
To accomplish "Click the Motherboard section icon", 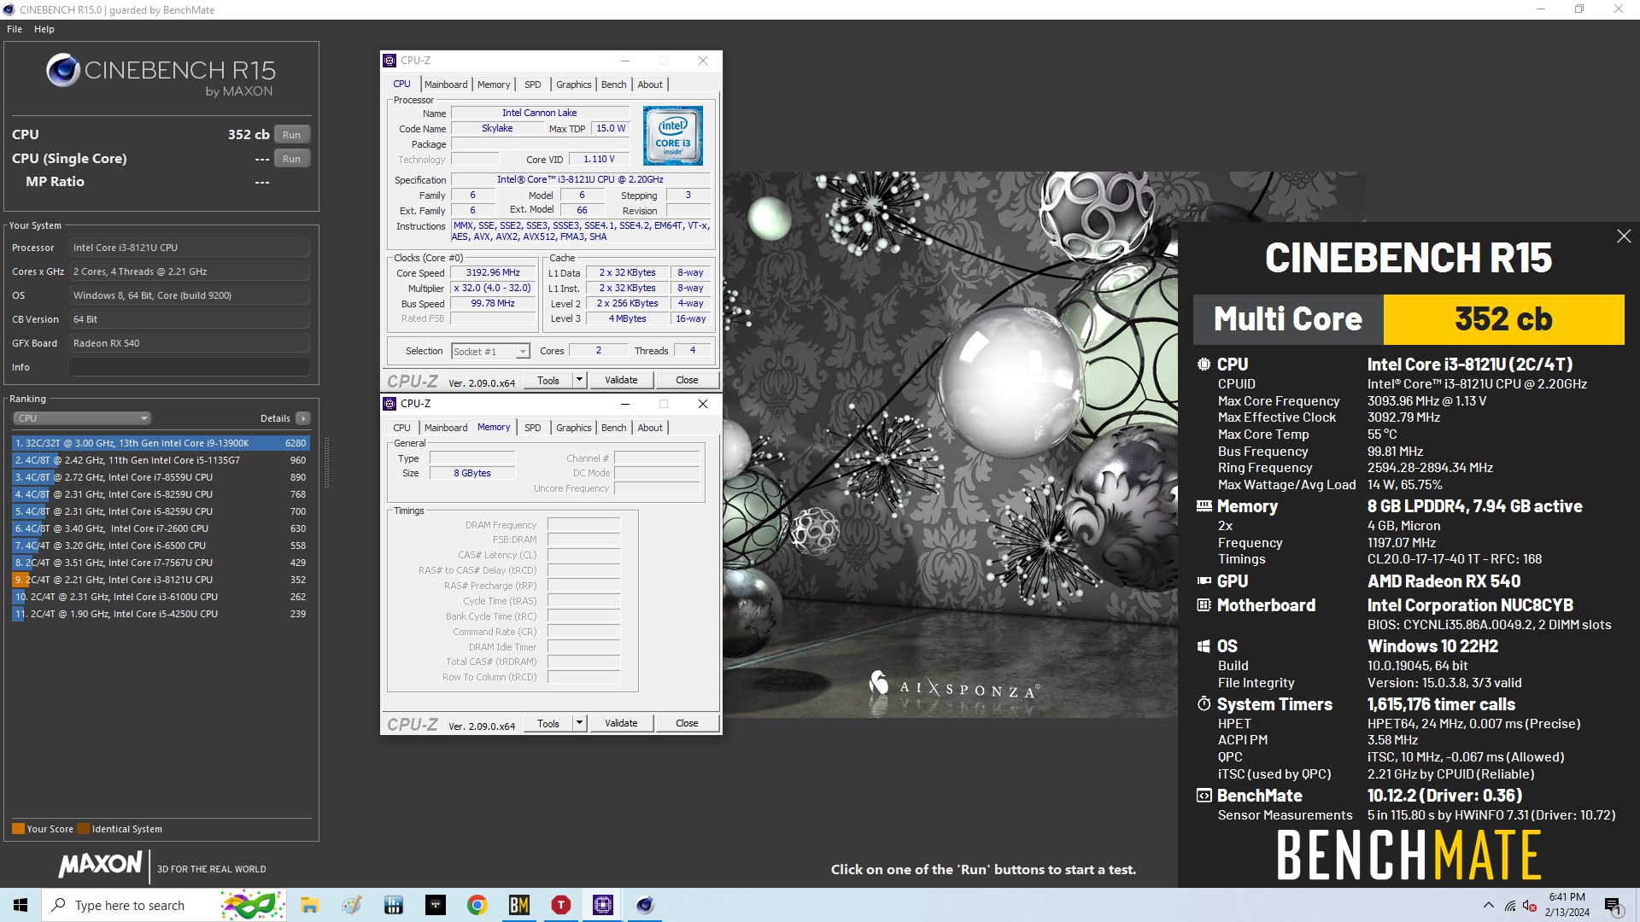I will pyautogui.click(x=1204, y=605).
